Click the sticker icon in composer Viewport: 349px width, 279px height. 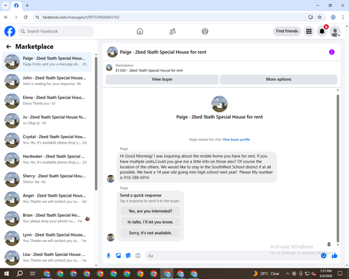(x=128, y=256)
